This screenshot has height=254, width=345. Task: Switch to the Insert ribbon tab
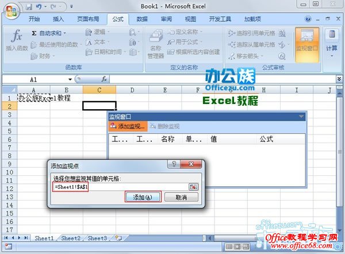pyautogui.click(x=58, y=19)
